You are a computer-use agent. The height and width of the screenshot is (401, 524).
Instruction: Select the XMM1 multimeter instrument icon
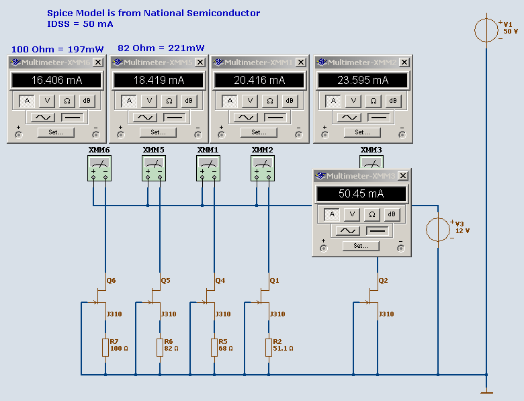click(208, 169)
